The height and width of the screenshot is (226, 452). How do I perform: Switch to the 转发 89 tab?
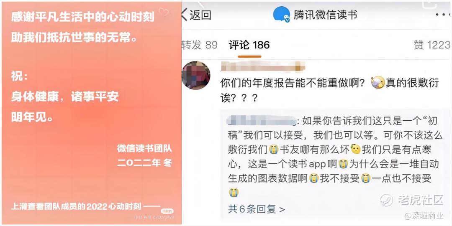(x=200, y=45)
